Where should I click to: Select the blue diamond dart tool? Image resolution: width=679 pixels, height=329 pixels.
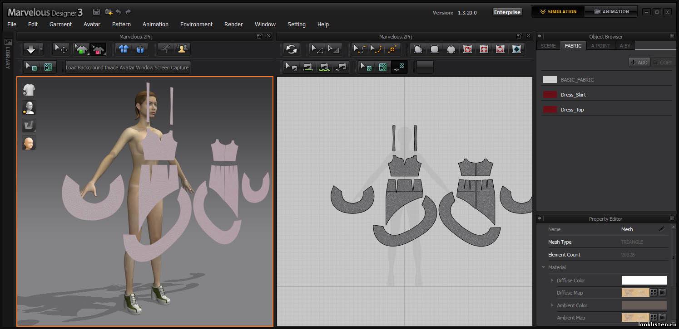(516, 49)
